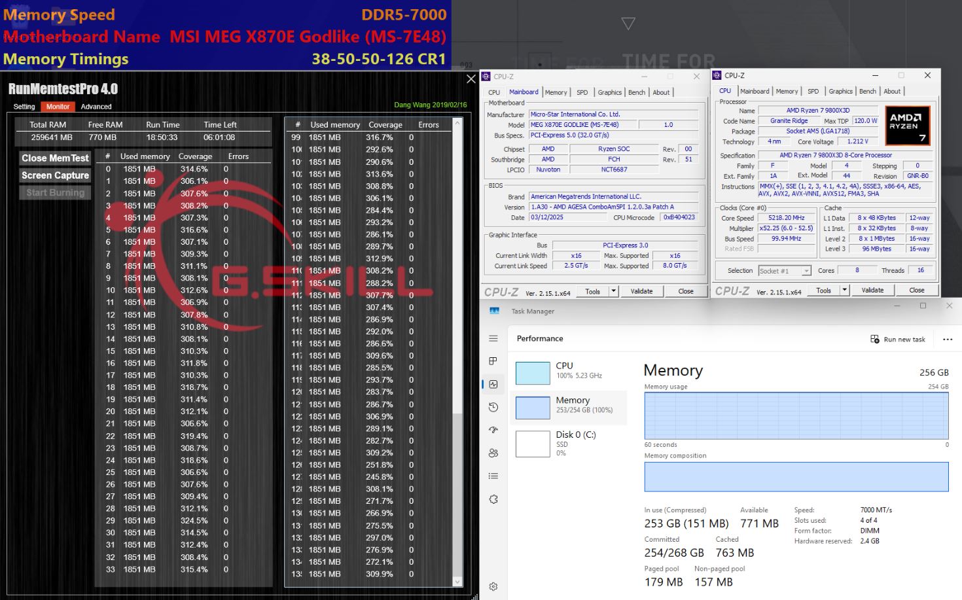The image size is (962, 600).
Task: Open App history icon in Task Manager
Action: 493,407
